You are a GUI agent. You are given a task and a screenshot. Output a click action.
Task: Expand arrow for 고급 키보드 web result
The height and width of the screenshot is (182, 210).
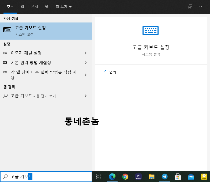[86, 96]
